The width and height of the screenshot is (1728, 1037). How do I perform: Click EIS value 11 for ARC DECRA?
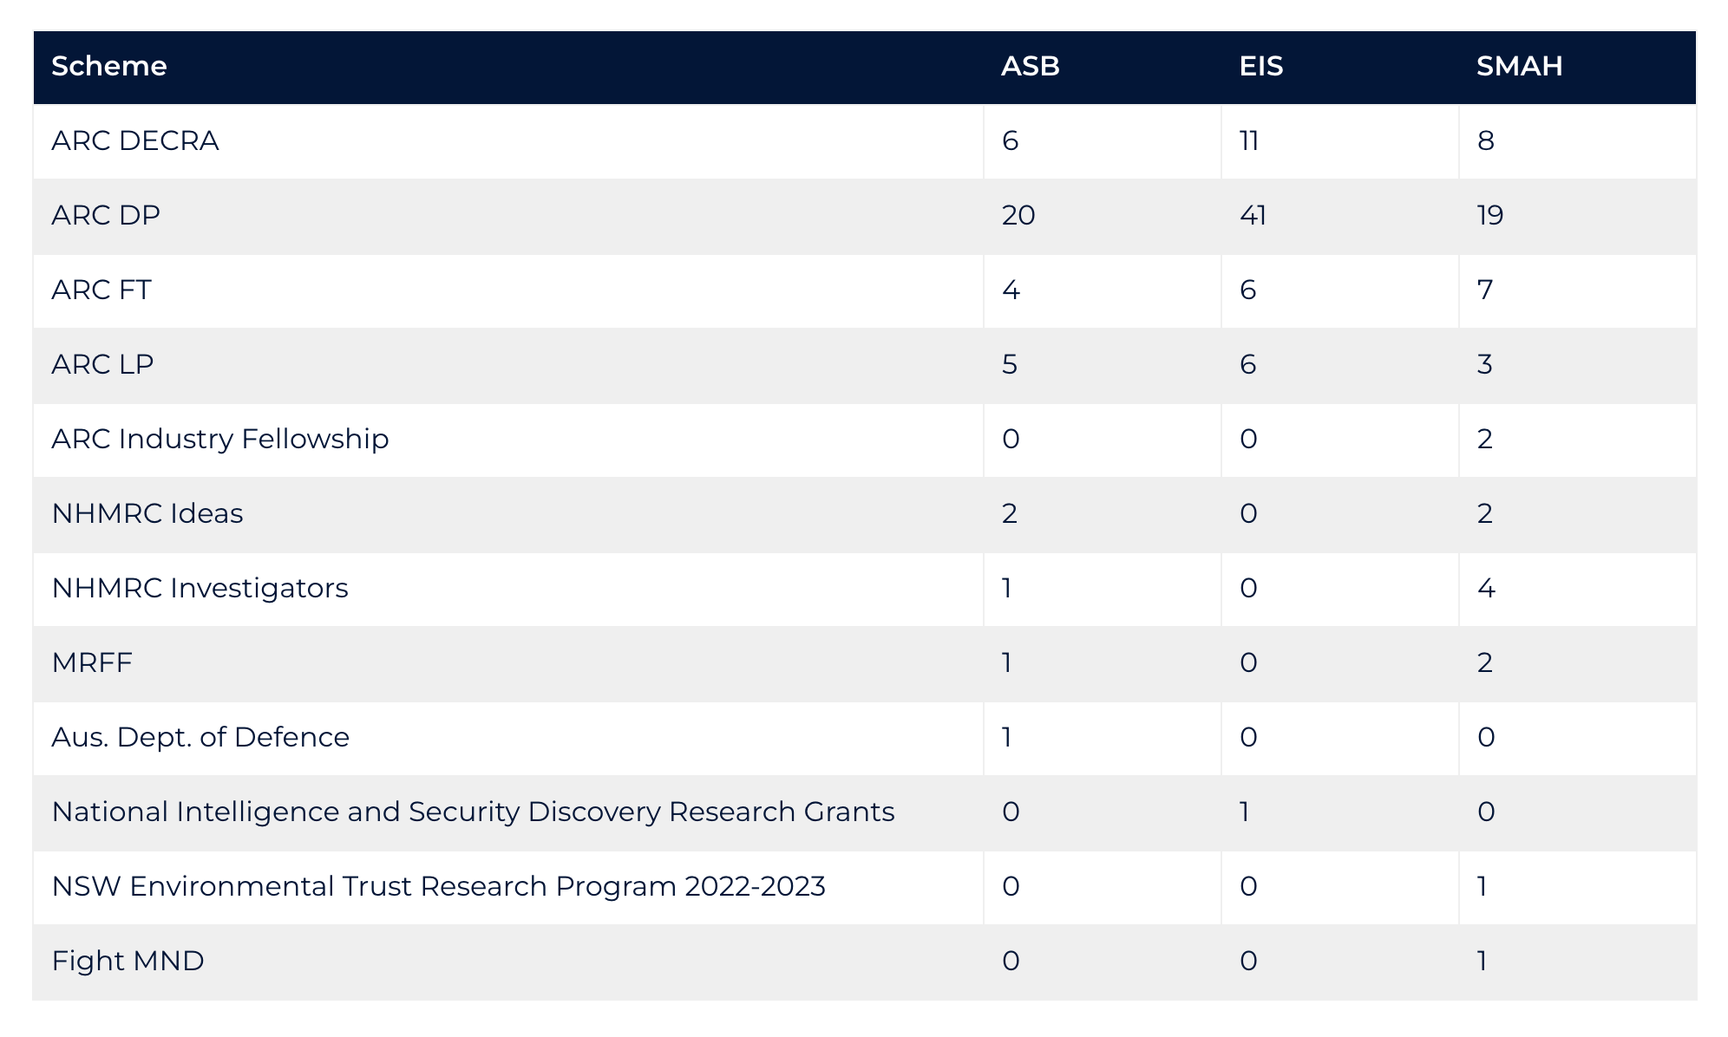click(x=1249, y=140)
